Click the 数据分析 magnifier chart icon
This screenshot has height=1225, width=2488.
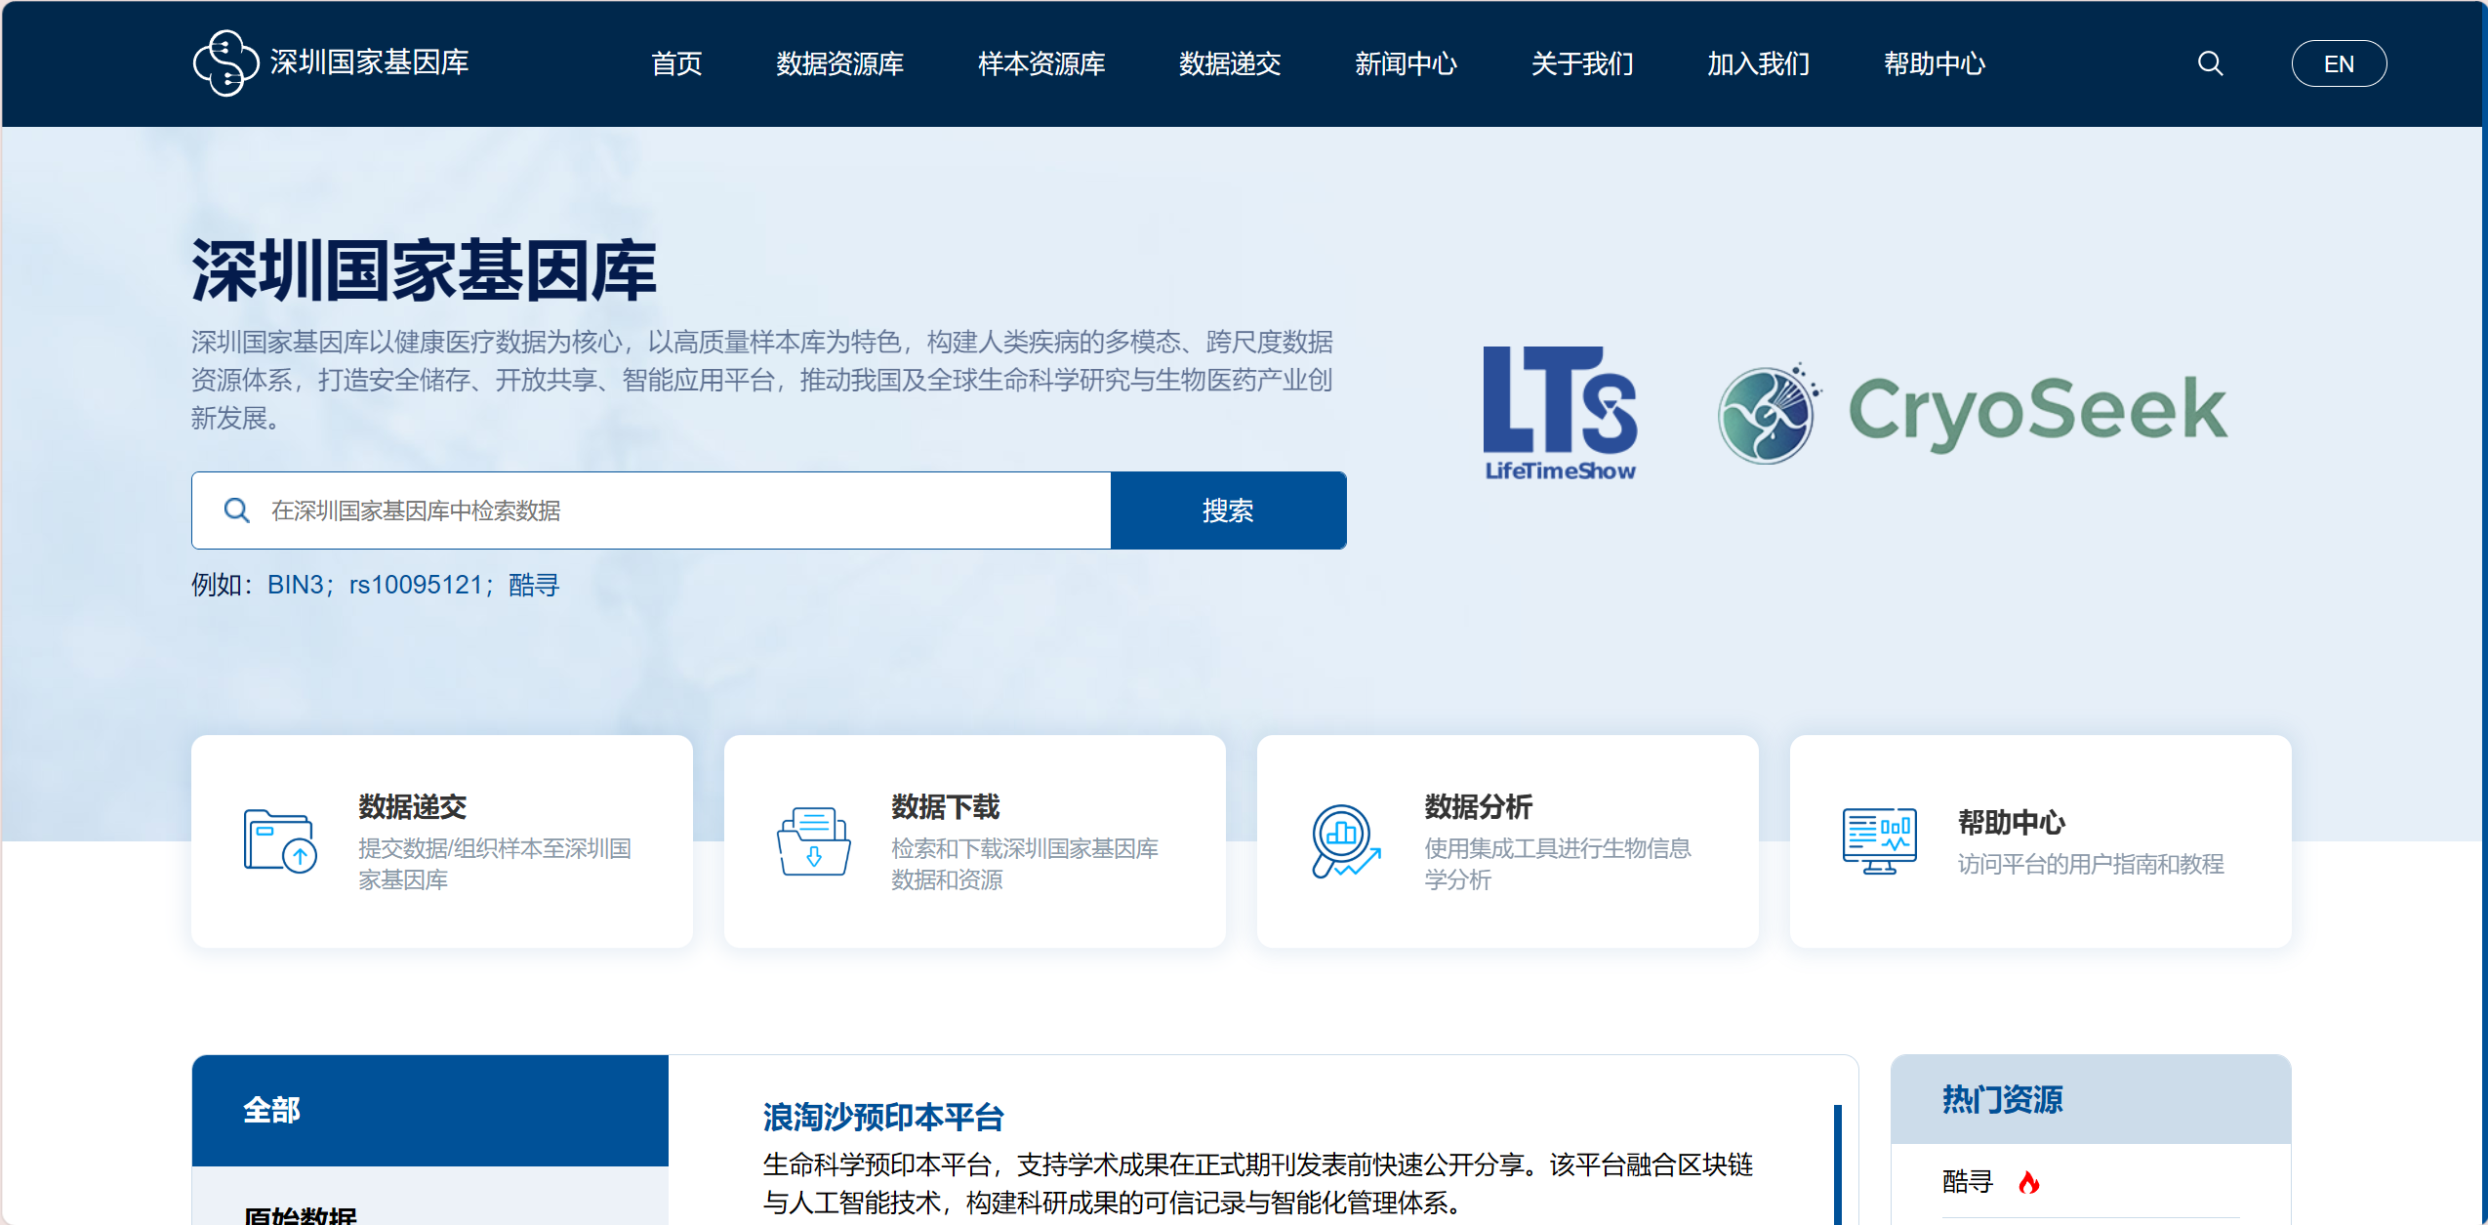click(x=1346, y=840)
